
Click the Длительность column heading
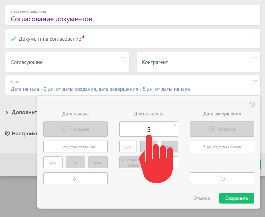(149, 114)
